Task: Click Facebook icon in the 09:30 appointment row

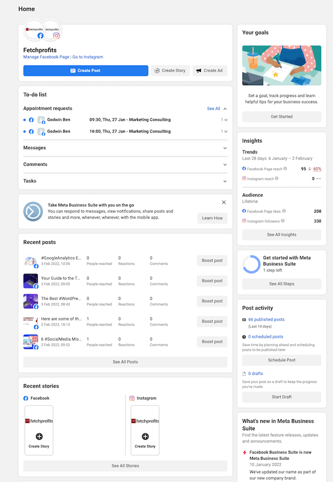Action: 31,120
